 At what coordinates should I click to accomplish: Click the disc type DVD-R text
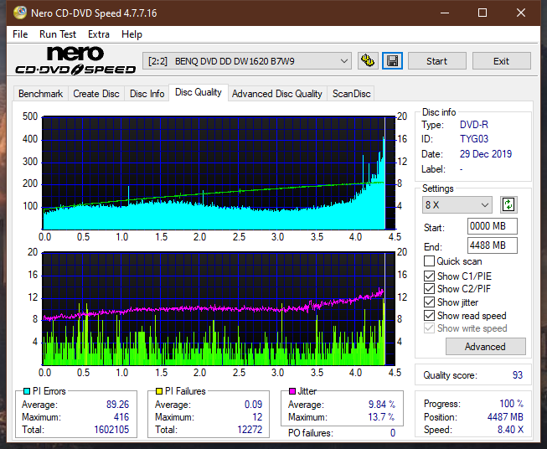474,125
